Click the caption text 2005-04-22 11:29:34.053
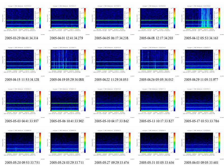Screen dimensions: 224x166 click(x=111, y=80)
